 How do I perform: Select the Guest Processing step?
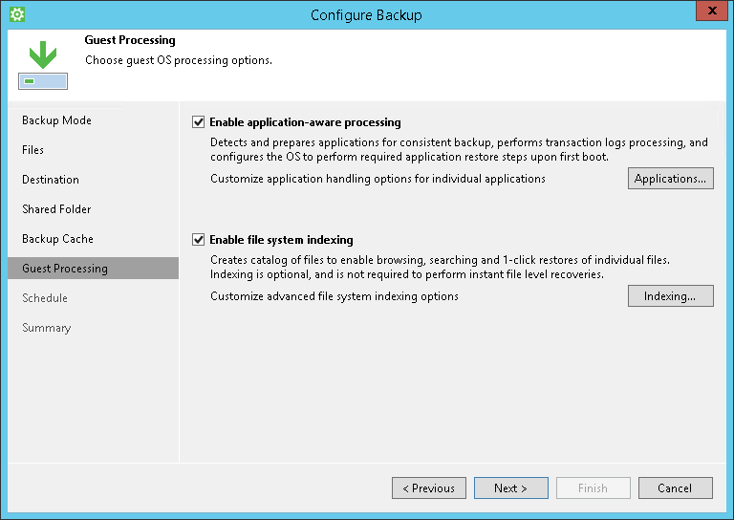(65, 269)
